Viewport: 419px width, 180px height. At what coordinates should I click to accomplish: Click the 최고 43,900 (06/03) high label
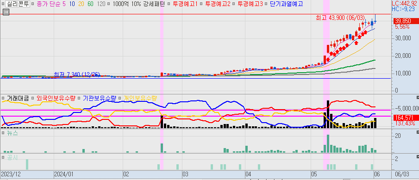340,18
